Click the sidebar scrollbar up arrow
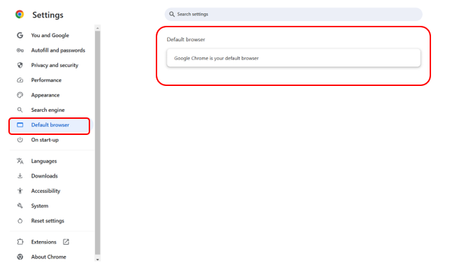Image resolution: width=452 pixels, height=274 pixels. pyautogui.click(x=97, y=28)
